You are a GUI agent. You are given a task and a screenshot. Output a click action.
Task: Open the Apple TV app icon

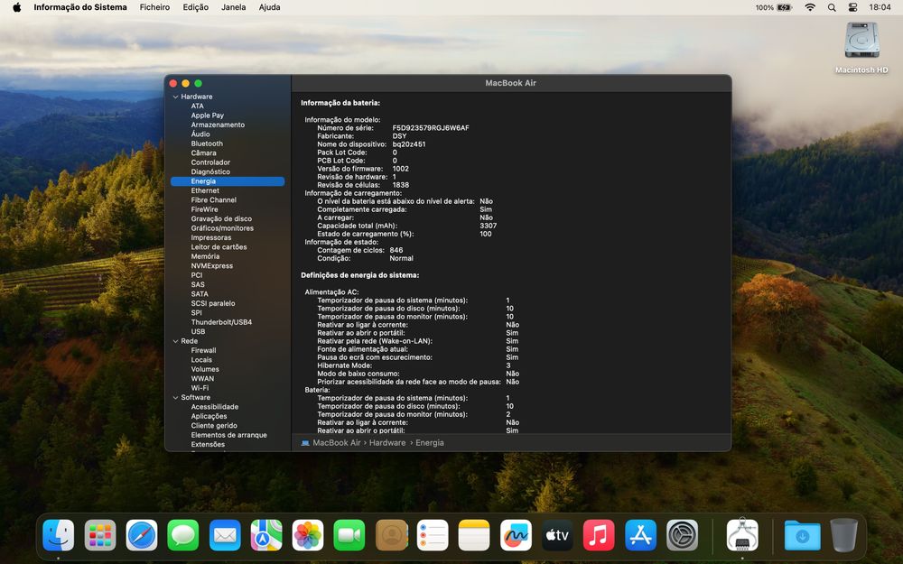557,535
